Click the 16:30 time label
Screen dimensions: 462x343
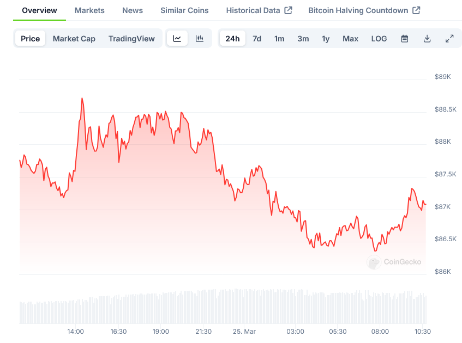(118, 332)
